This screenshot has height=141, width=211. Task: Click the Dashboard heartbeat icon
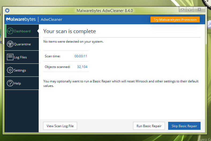point(10,31)
